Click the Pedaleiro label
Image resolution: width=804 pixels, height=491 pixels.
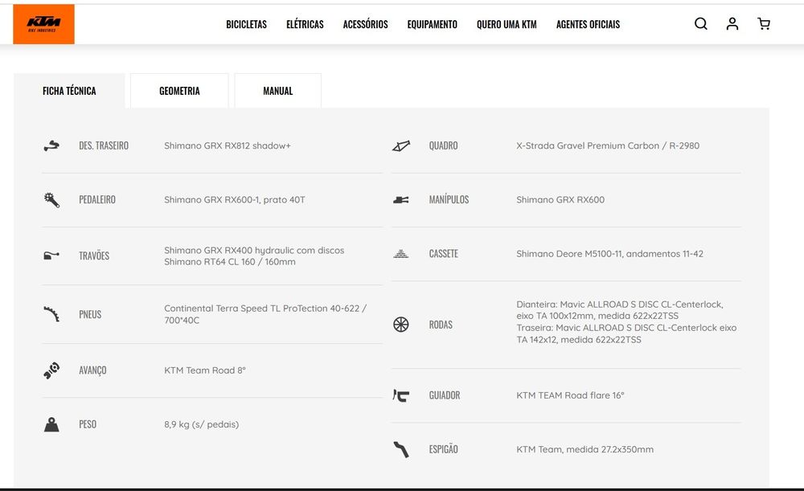pos(97,199)
